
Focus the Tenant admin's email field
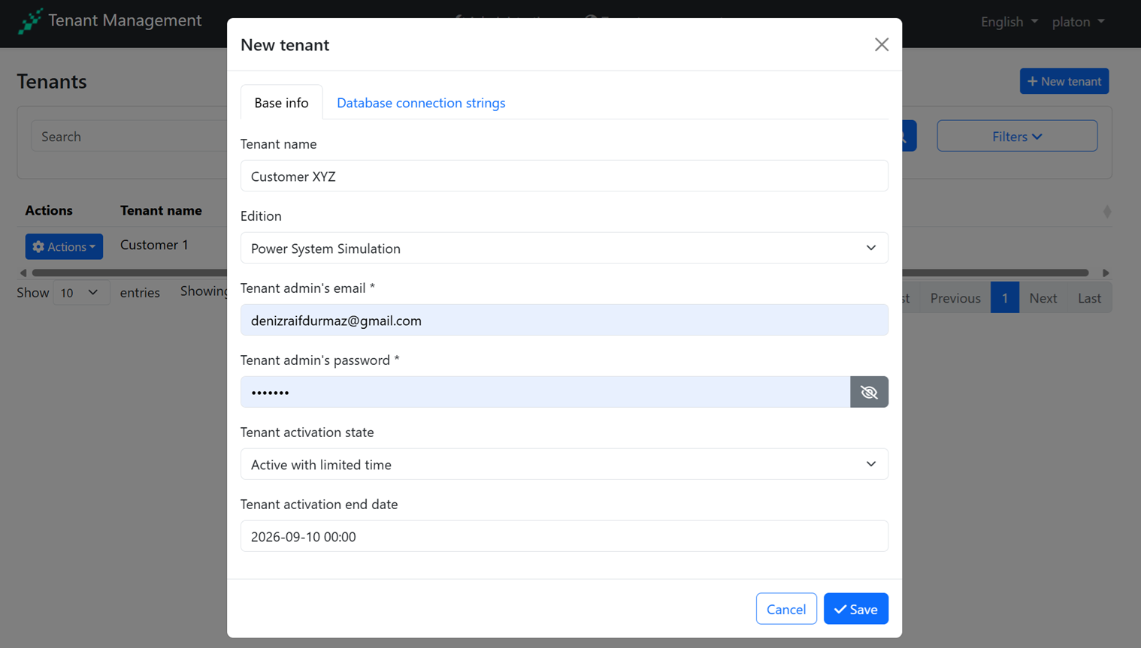coord(564,321)
